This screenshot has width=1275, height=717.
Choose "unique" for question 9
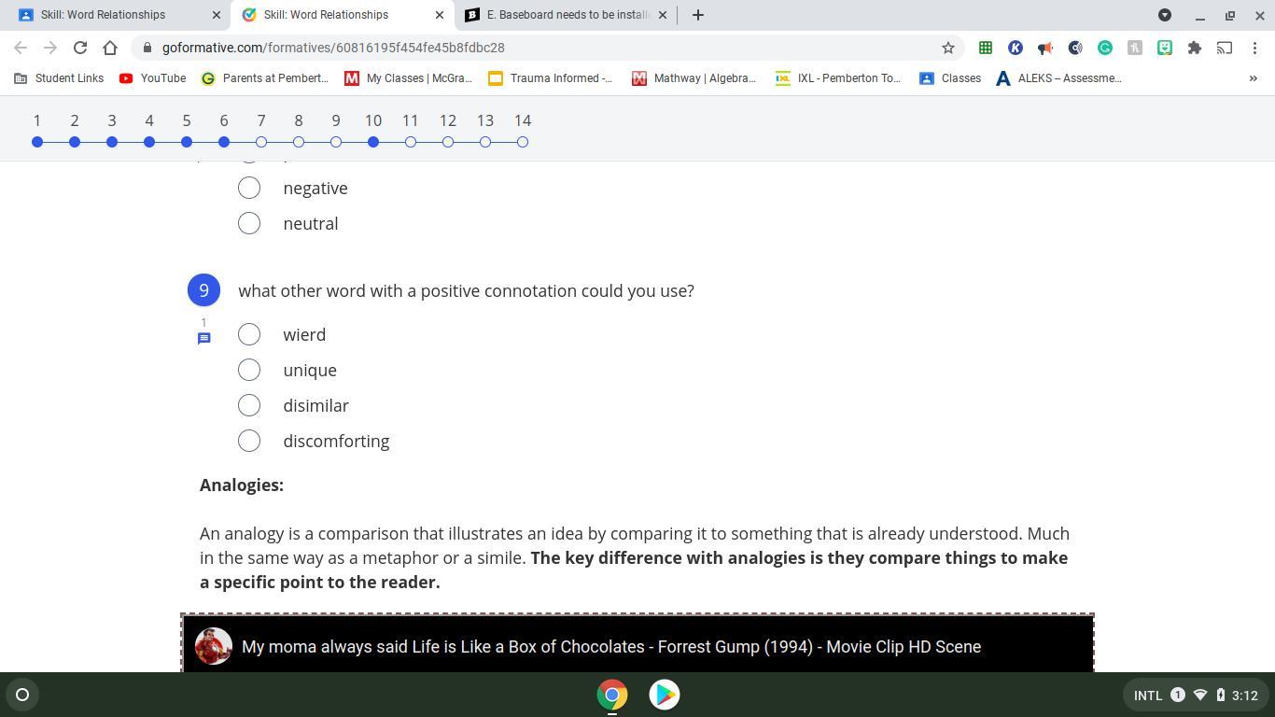248,370
